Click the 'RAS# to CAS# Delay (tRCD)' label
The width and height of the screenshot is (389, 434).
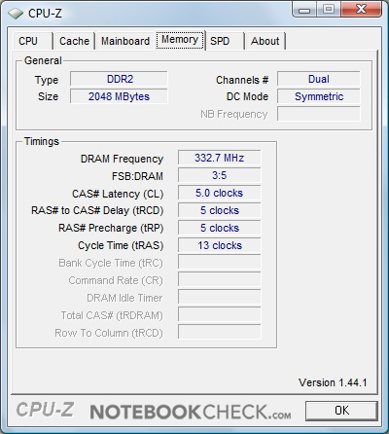coord(97,211)
